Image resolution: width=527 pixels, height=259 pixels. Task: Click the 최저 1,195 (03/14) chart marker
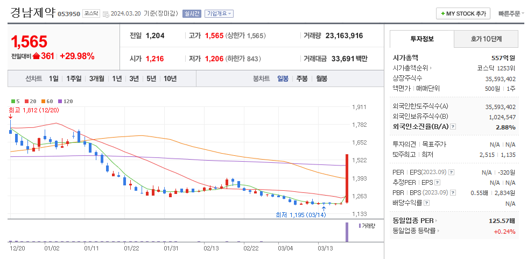[301, 214]
